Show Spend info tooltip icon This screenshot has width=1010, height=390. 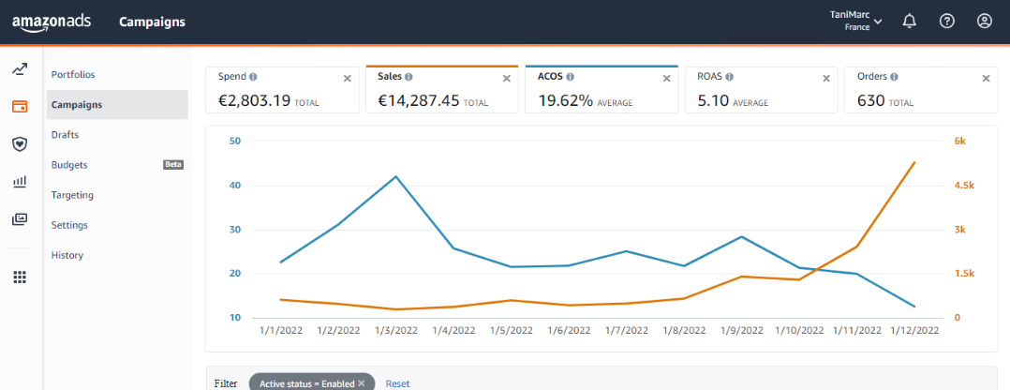coord(253,77)
